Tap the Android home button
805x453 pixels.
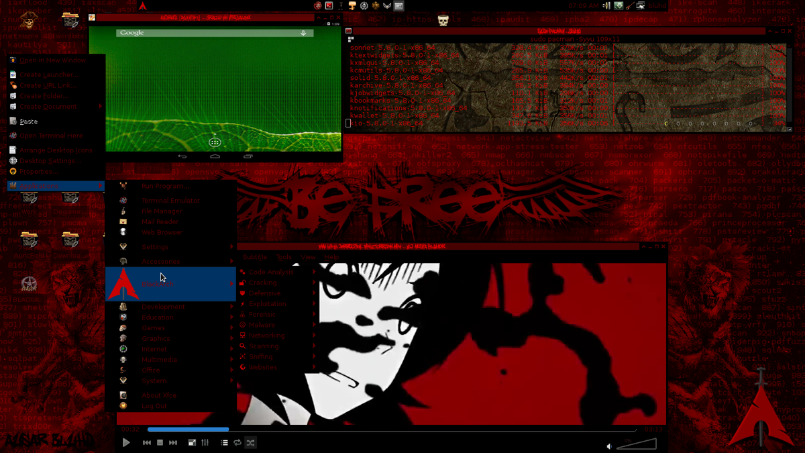coord(215,156)
